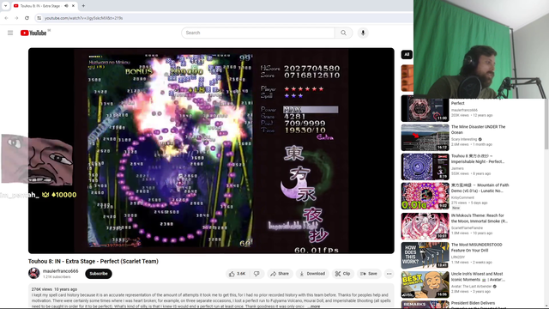Open a new browser tab
549x309 pixels.
pyautogui.click(x=83, y=6)
